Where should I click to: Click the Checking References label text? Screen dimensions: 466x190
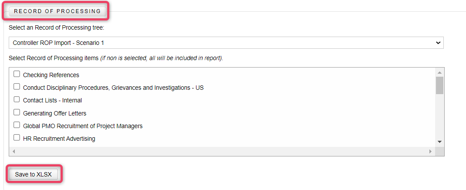pyautogui.click(x=51, y=75)
